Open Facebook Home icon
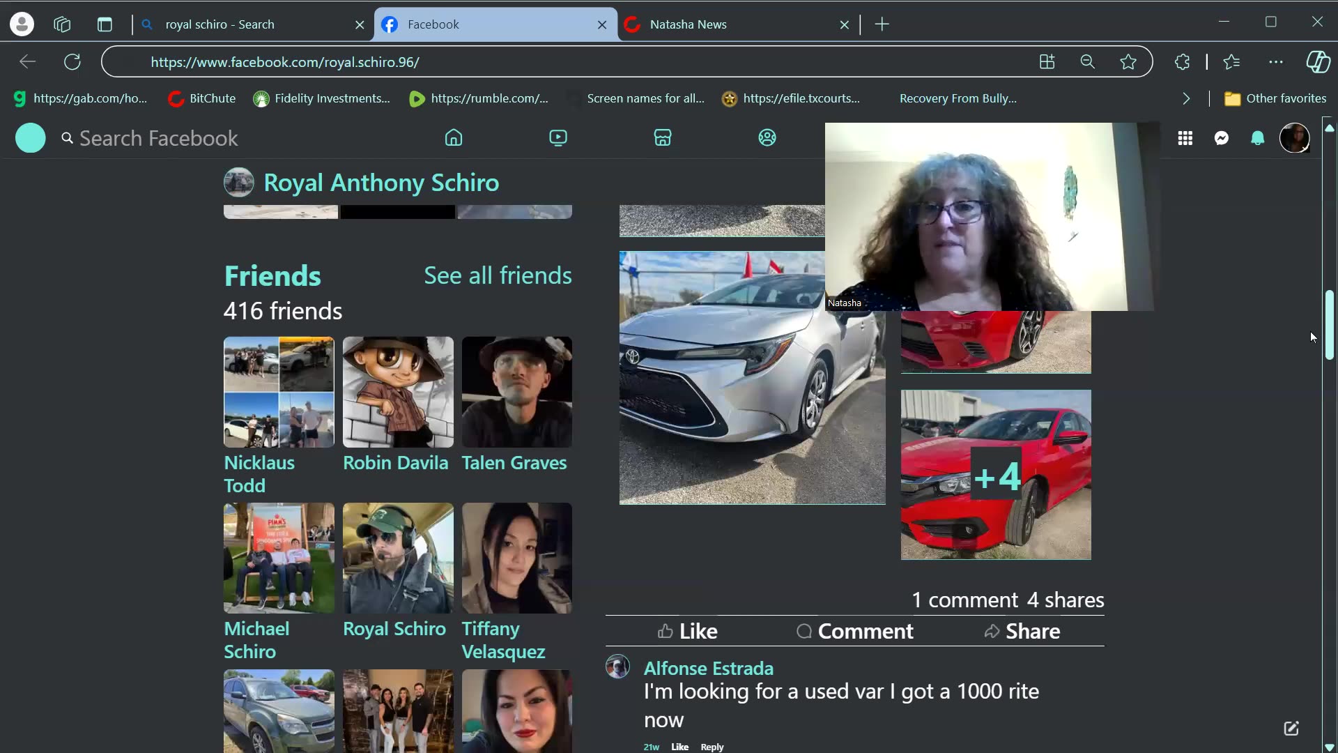The height and width of the screenshot is (753, 1338). pyautogui.click(x=454, y=138)
